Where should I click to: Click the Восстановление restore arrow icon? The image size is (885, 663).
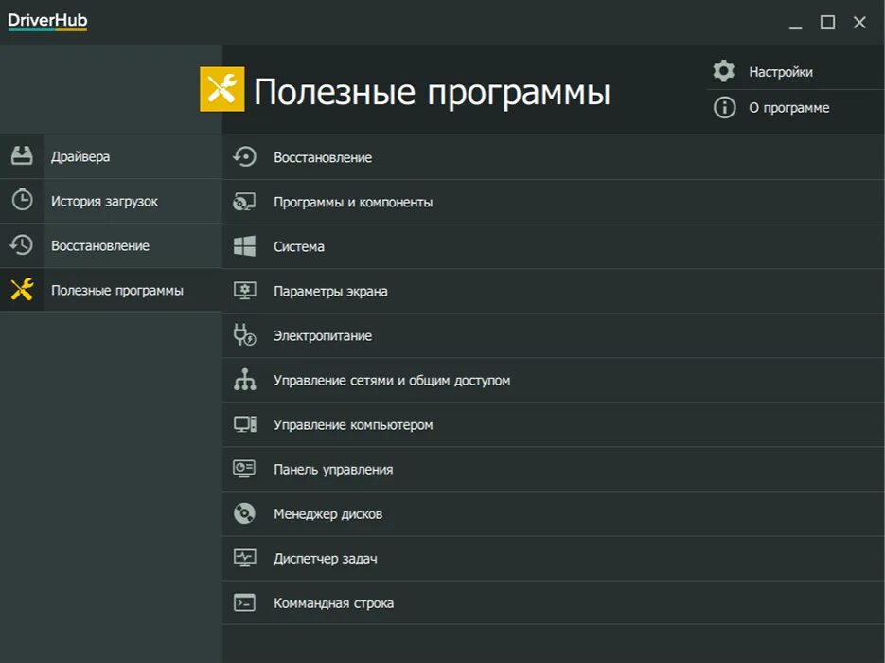(244, 157)
